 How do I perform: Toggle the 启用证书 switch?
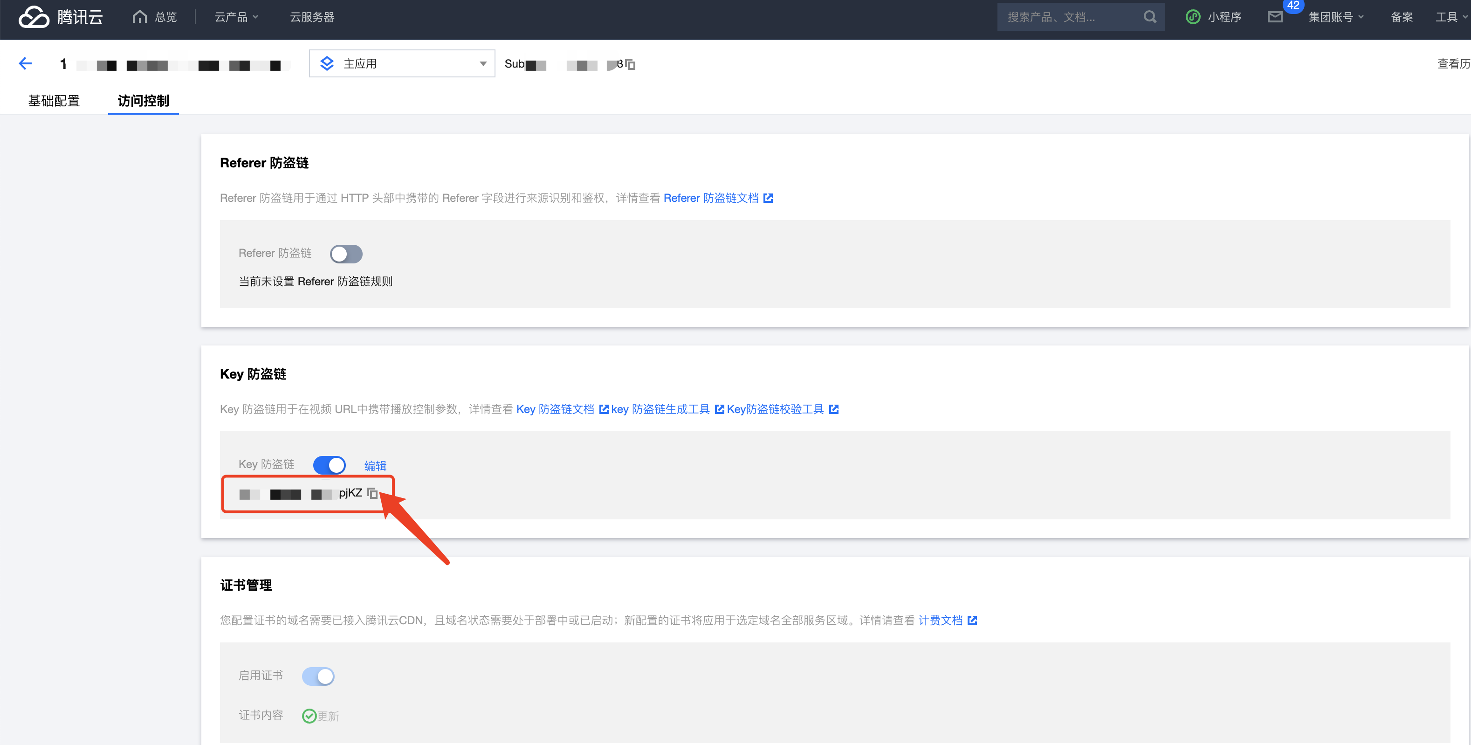[318, 676]
